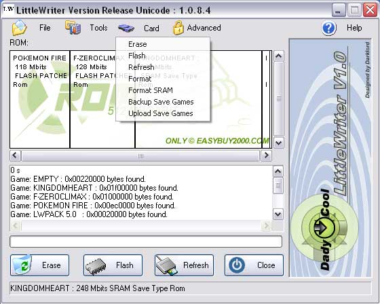Close the LittleWriter window with red X
The height and width of the screenshot is (304, 380).
point(370,10)
